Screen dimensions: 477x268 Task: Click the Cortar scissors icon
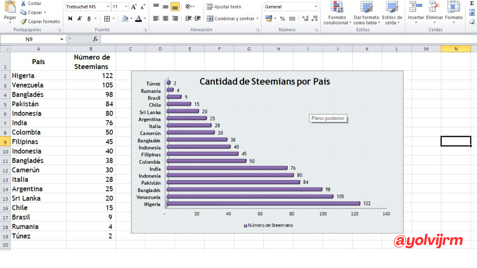tap(23, 3)
